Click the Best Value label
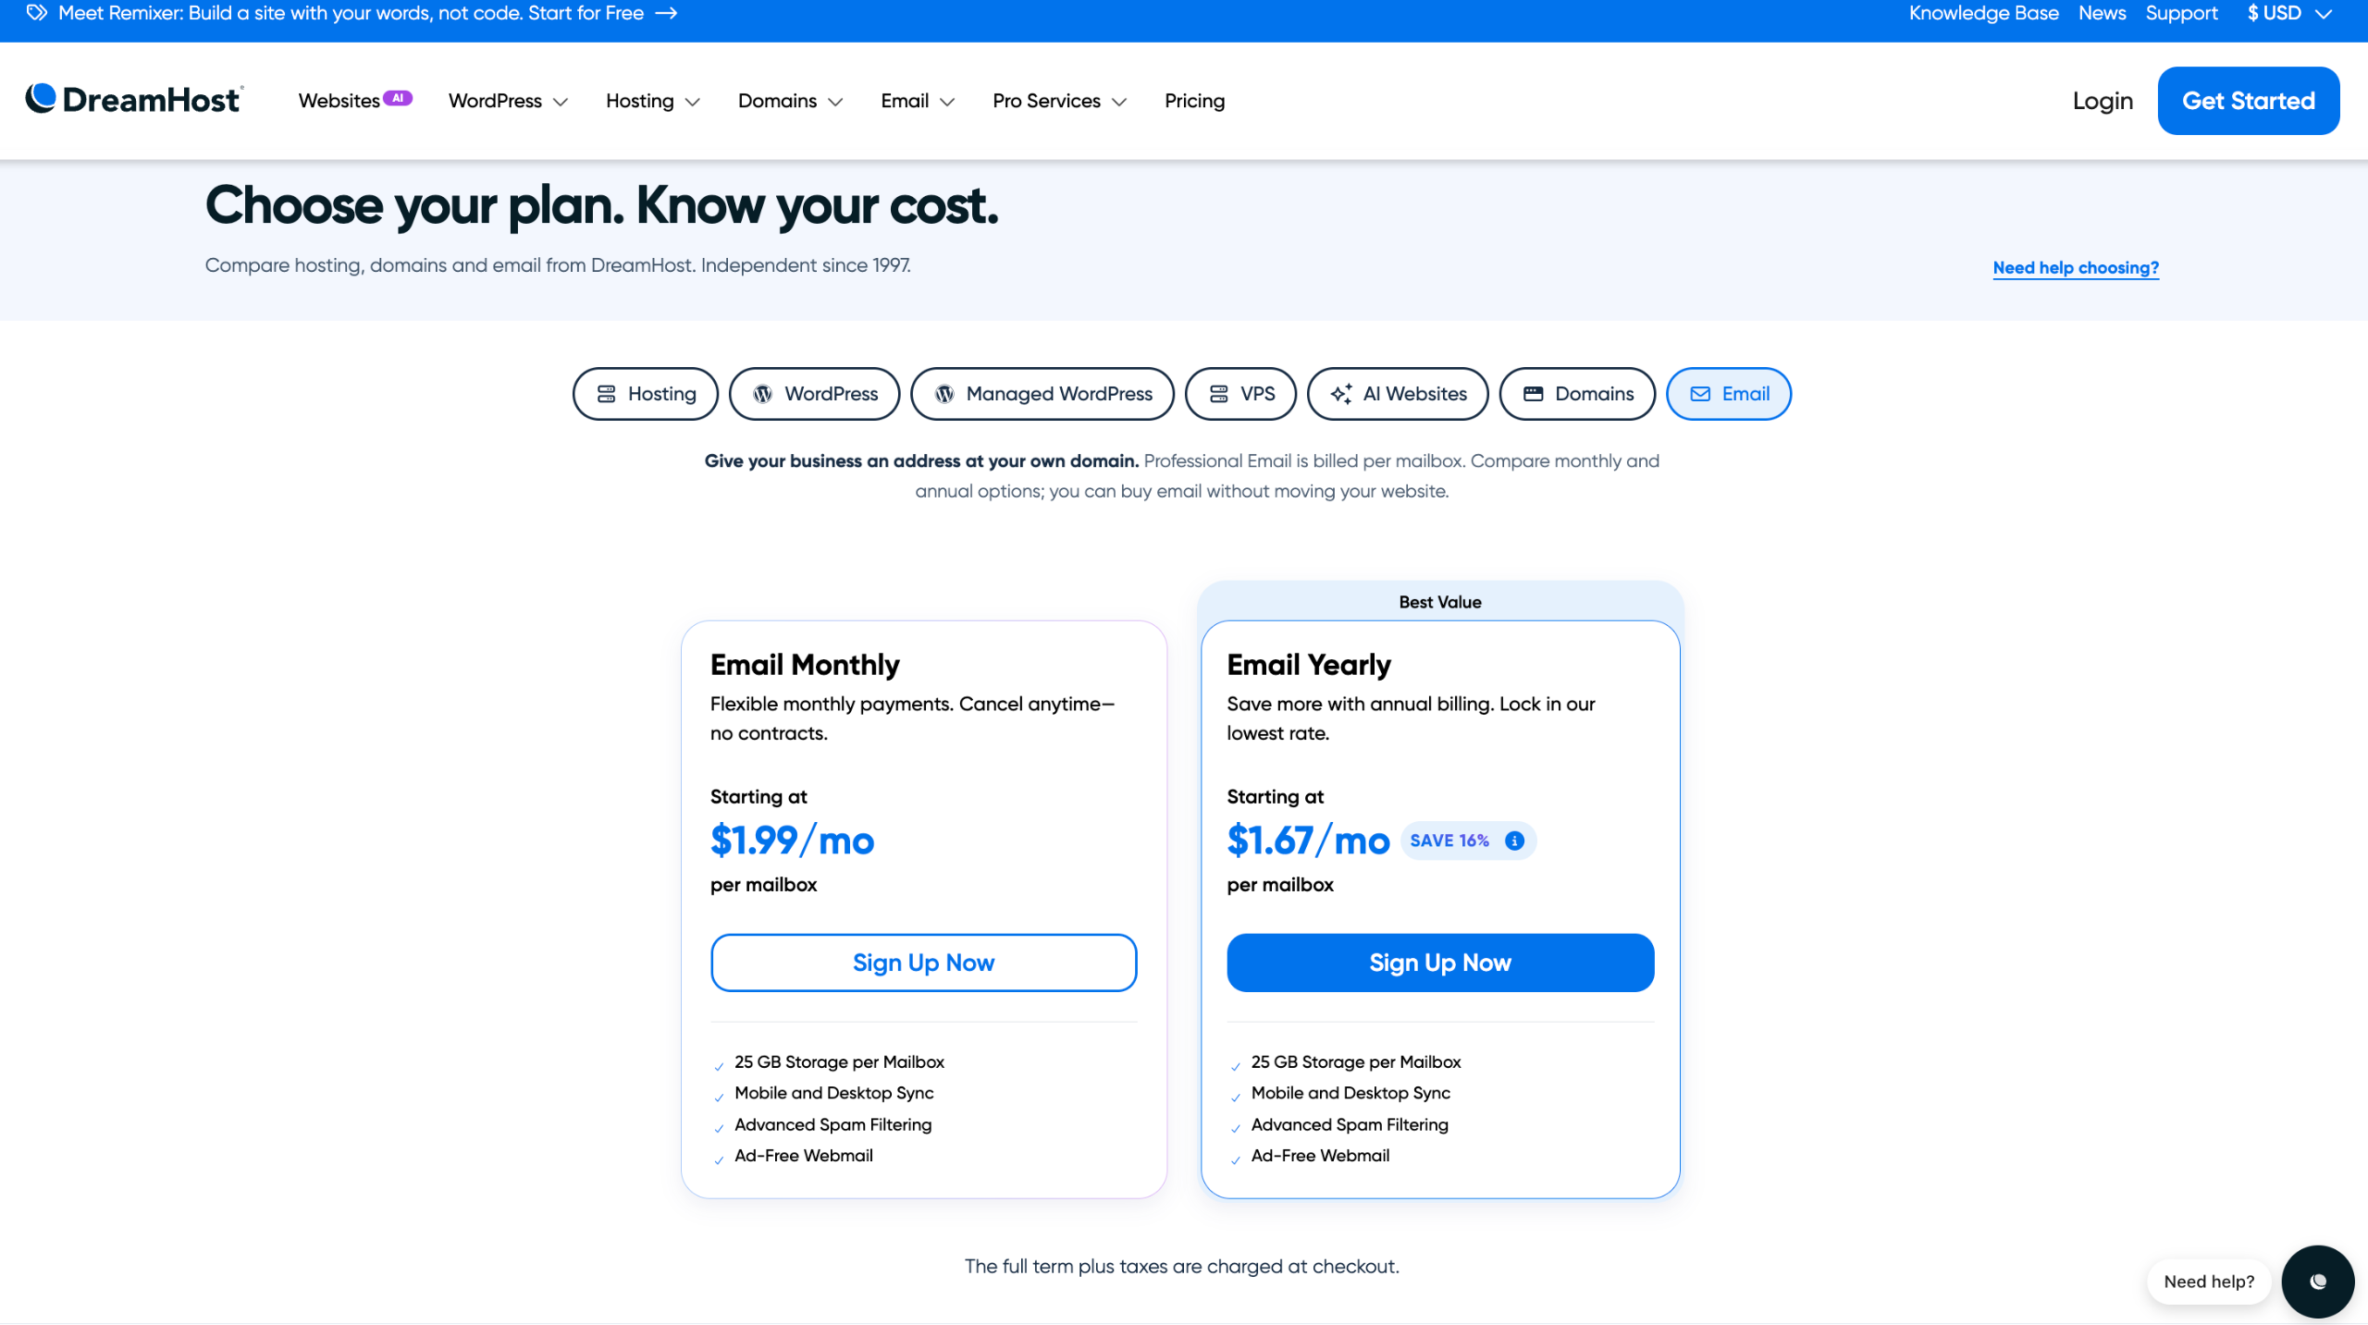Image resolution: width=2368 pixels, height=1325 pixels. pyautogui.click(x=1440, y=602)
